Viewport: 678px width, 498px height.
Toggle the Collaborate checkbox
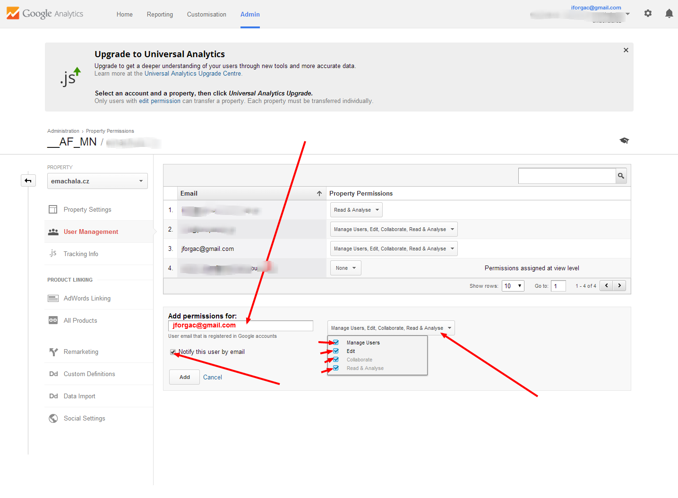click(336, 360)
